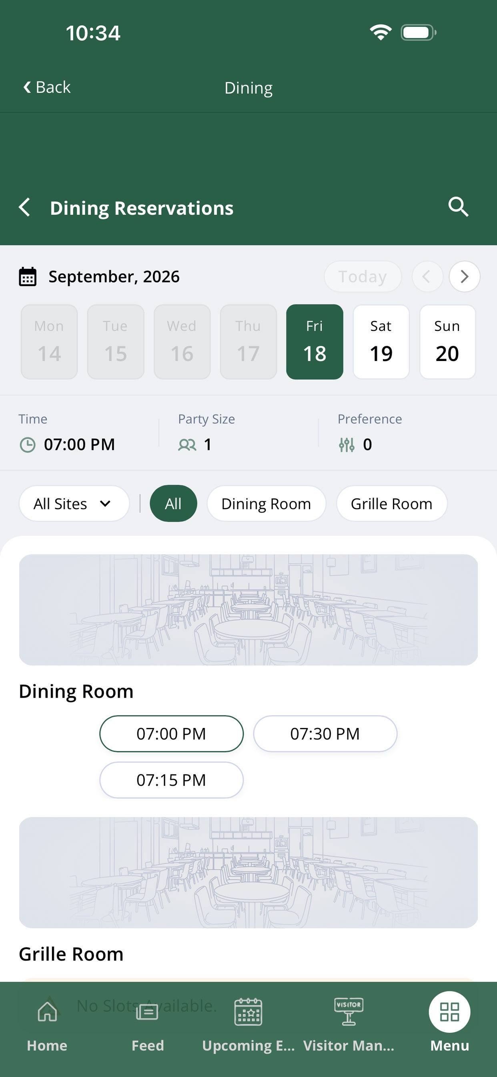Filter by the Dining Room chip
This screenshot has height=1077, width=497.
tap(267, 503)
